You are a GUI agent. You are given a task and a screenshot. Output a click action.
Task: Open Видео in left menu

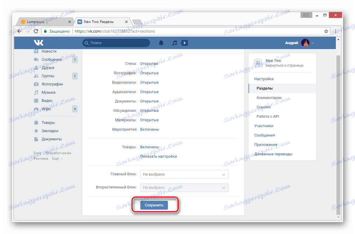(x=47, y=101)
